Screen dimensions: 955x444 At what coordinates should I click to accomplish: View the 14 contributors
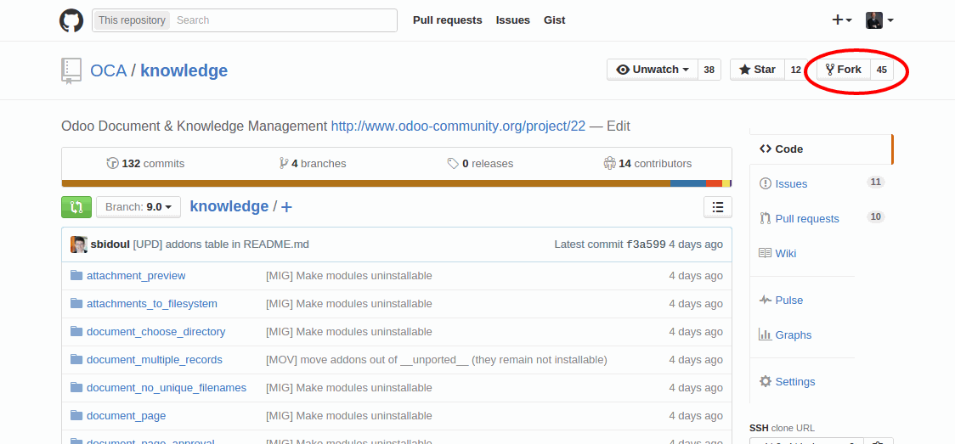point(648,163)
